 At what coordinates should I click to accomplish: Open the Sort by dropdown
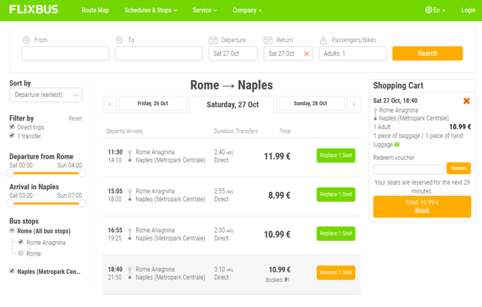click(x=46, y=95)
